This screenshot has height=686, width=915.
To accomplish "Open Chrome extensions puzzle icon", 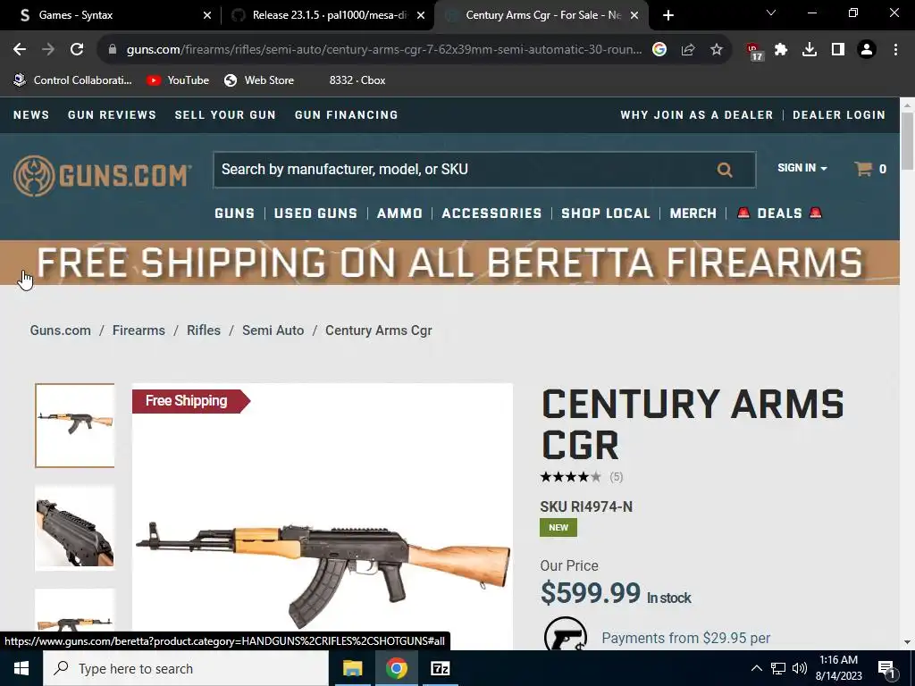I will tap(781, 50).
